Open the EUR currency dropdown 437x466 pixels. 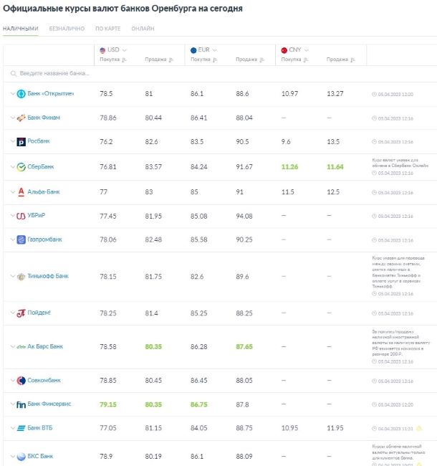coord(215,50)
